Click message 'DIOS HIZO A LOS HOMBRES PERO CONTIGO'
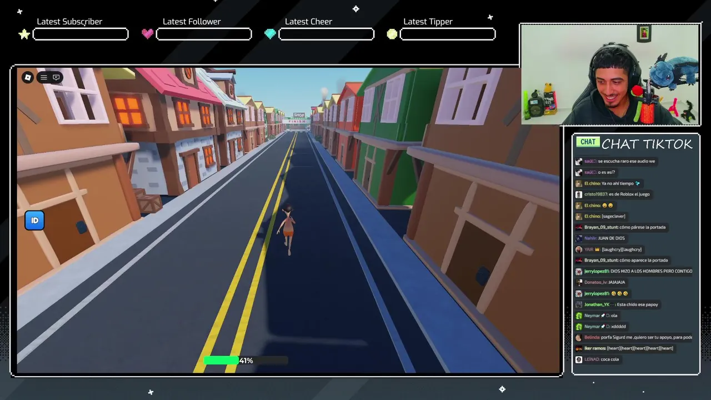 click(x=651, y=271)
